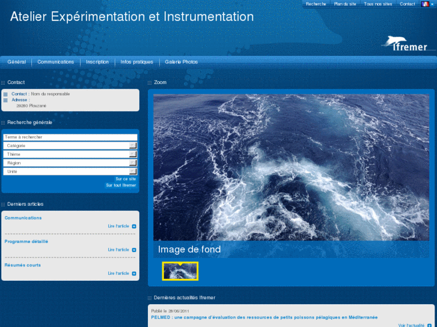Click Voir l'actualité link

[x=411, y=325]
